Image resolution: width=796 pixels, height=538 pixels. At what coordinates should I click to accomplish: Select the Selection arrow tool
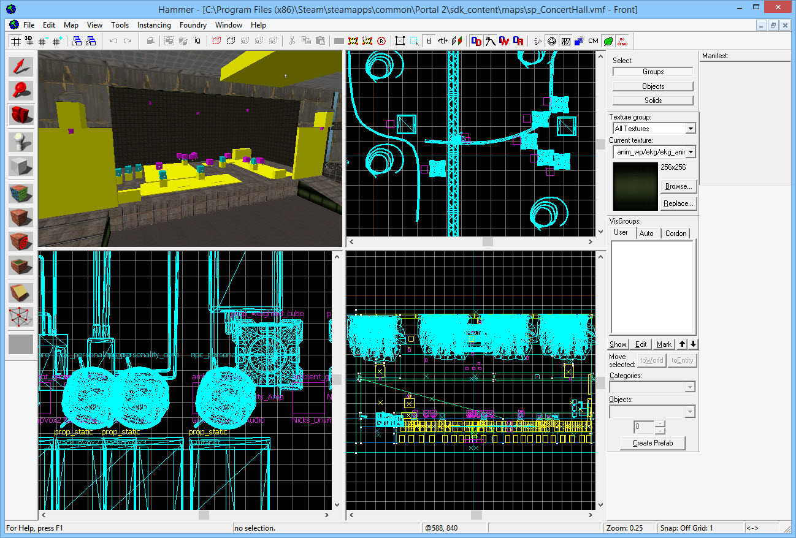pos(21,66)
